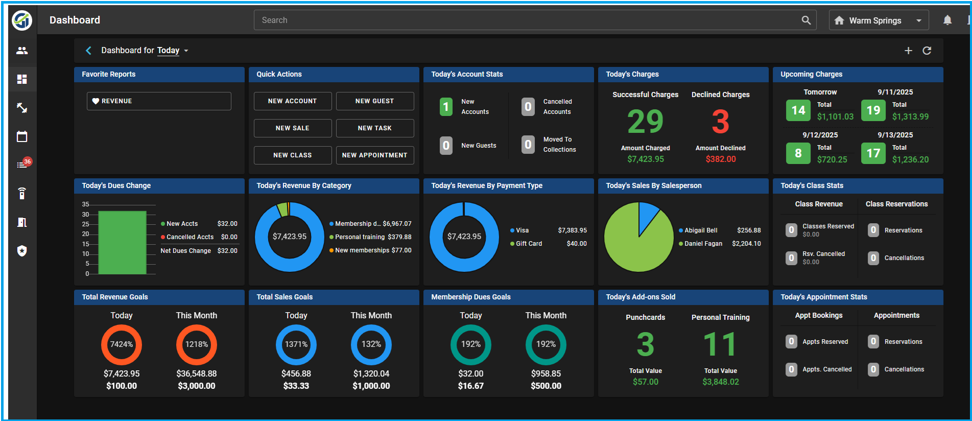Click the NEW ACCOUNT button
The height and width of the screenshot is (421, 972).
coord(293,101)
